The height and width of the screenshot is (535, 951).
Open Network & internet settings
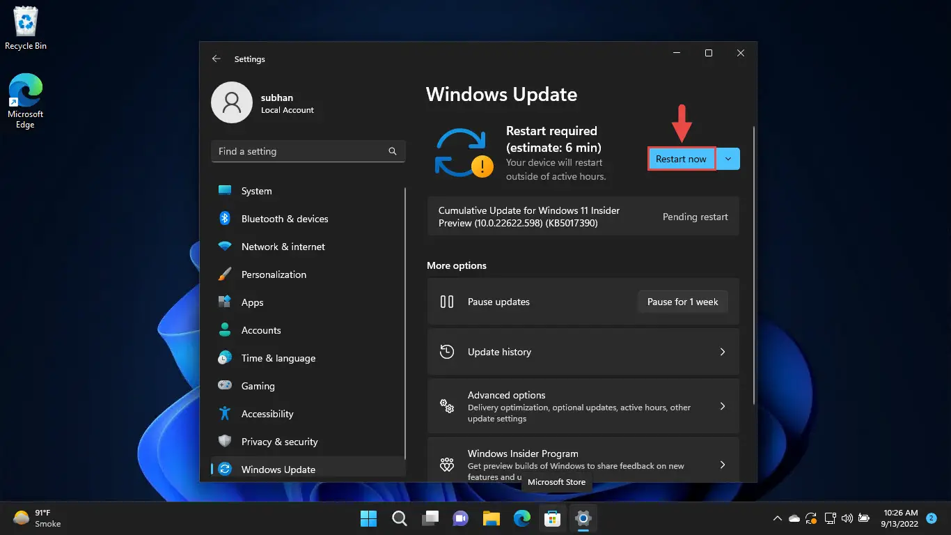click(x=308, y=247)
